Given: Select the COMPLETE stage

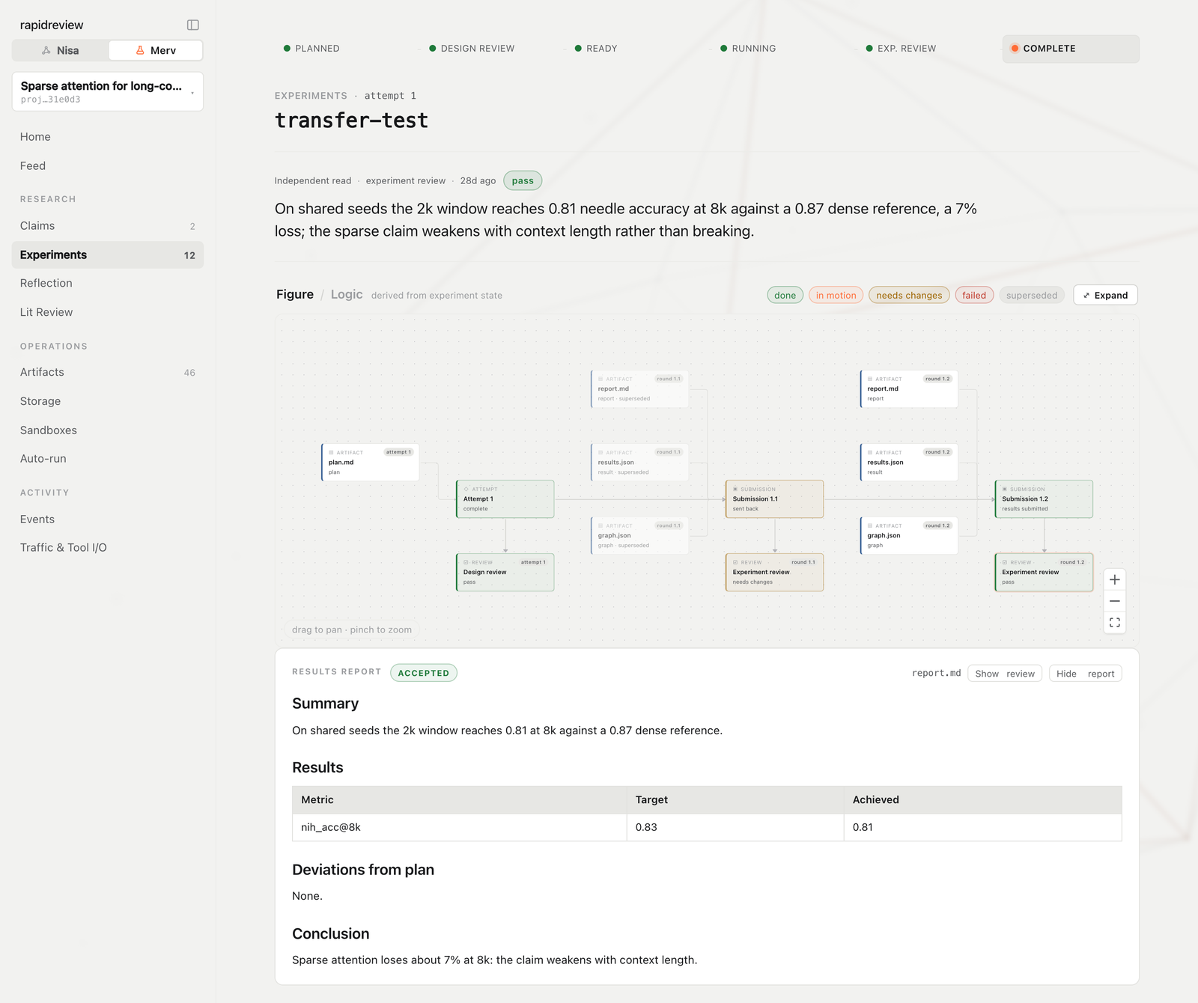Looking at the screenshot, I should point(1071,49).
